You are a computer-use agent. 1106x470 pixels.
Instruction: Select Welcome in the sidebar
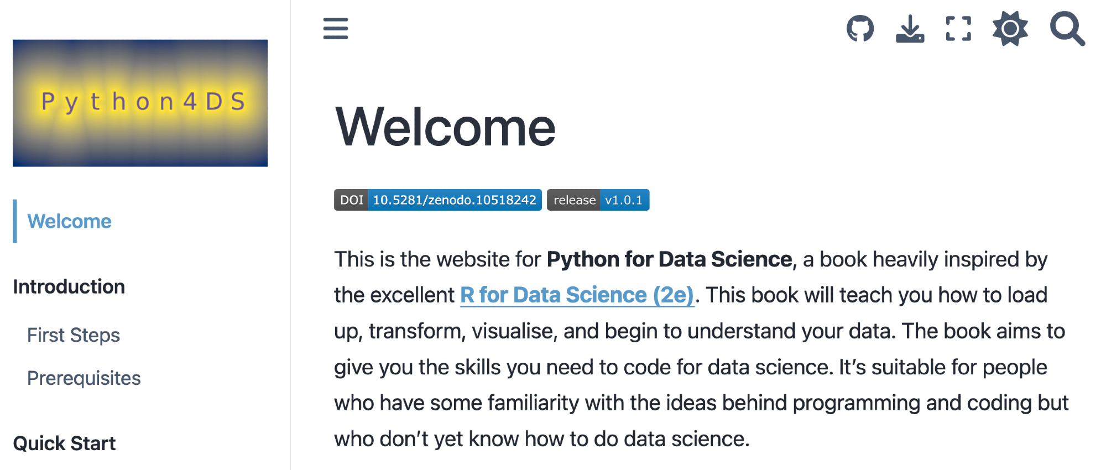[x=69, y=221]
